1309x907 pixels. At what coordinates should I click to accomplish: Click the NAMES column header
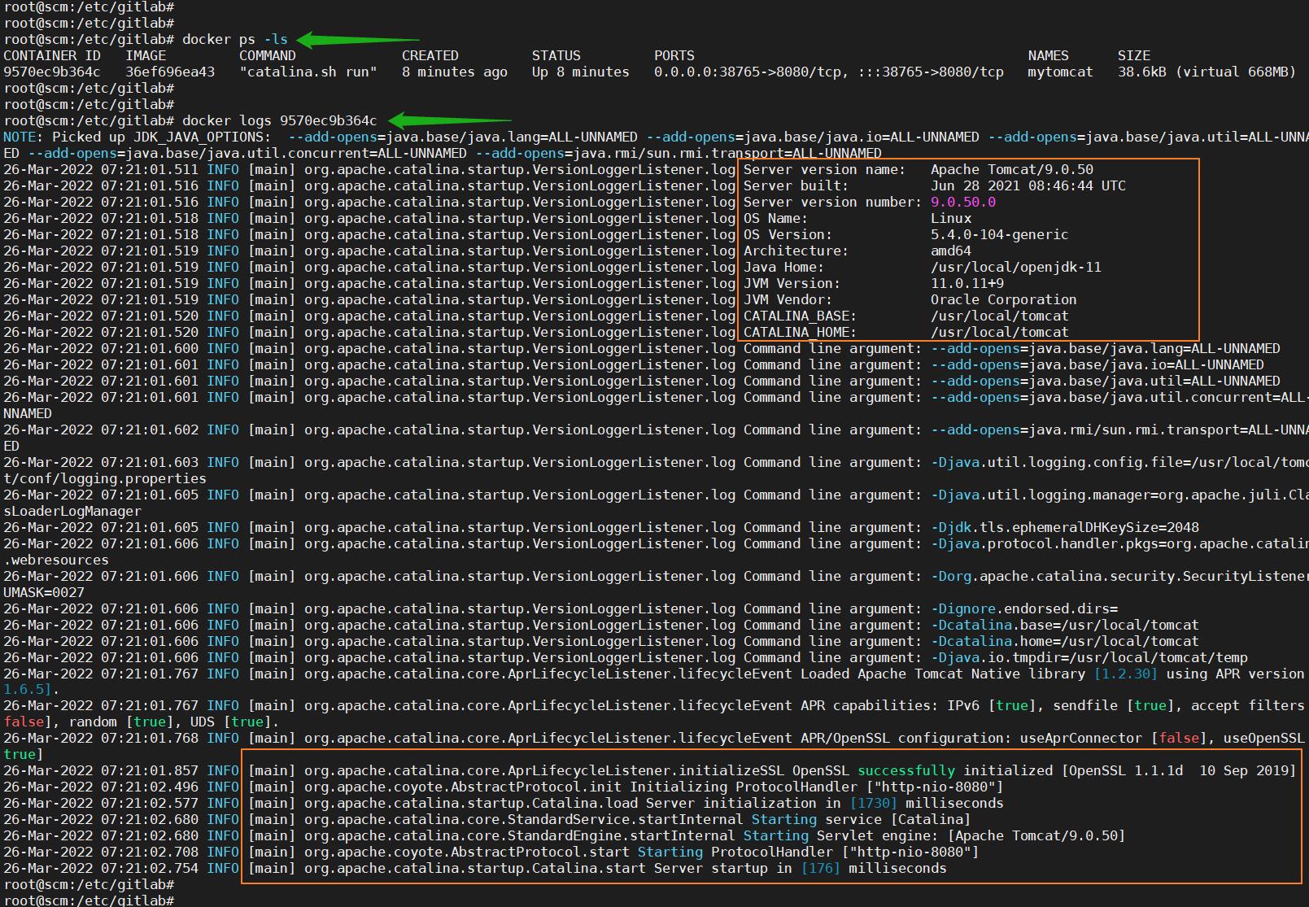pos(1049,55)
